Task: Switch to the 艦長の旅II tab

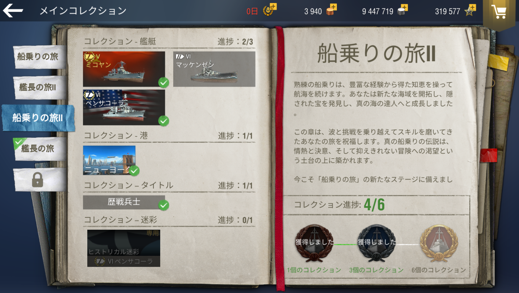Action: coord(38,87)
